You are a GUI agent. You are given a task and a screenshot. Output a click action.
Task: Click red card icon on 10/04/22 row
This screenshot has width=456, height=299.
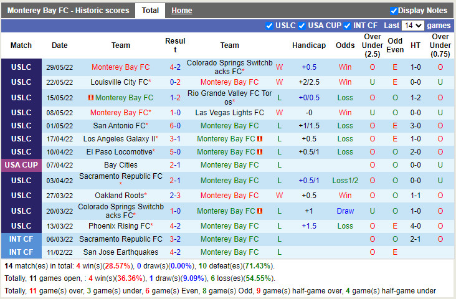pyautogui.click(x=260, y=152)
